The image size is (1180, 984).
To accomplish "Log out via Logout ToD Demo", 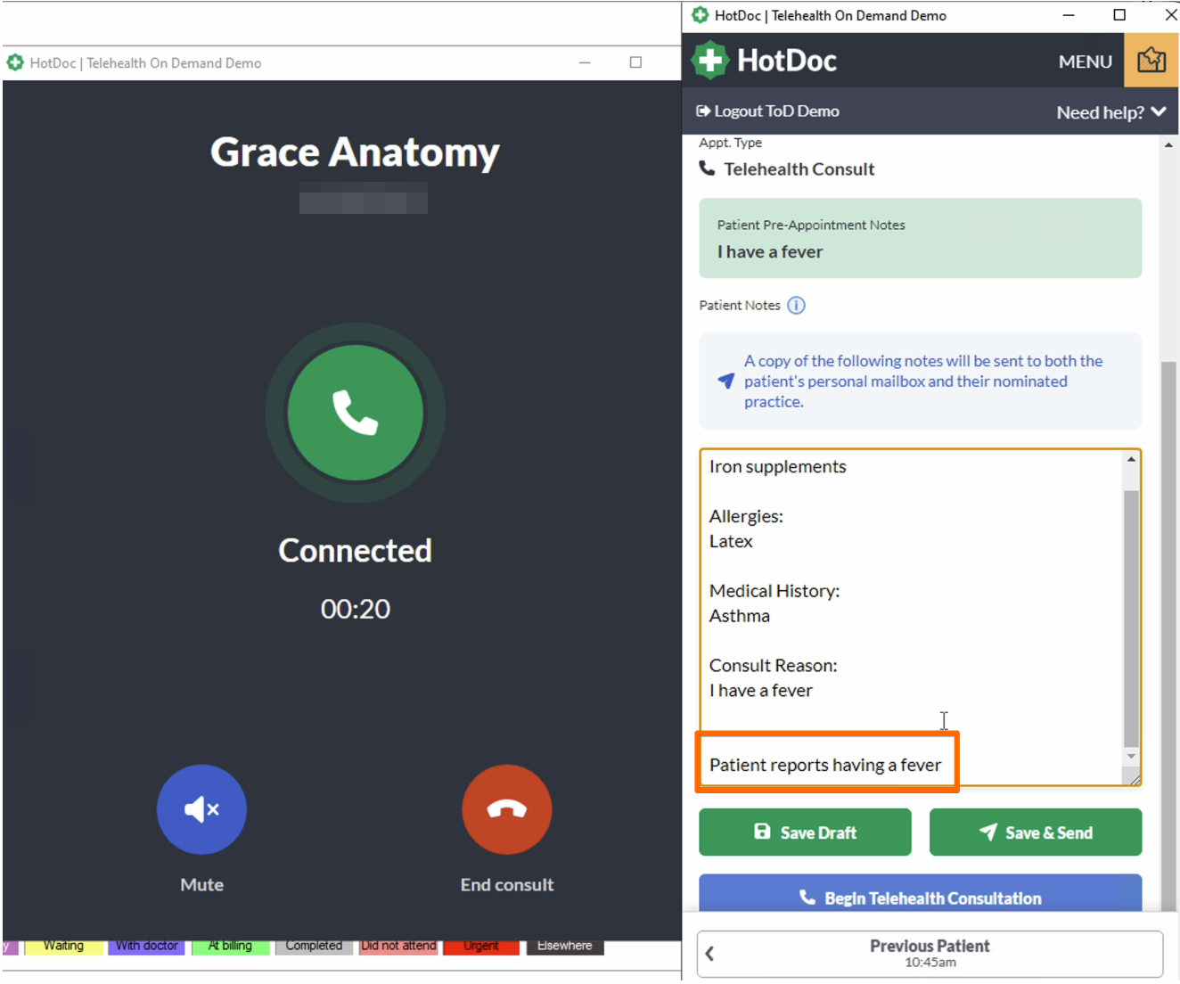I will 767,111.
